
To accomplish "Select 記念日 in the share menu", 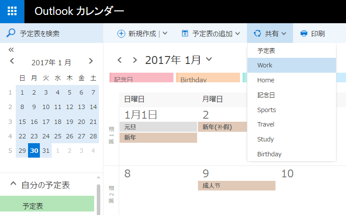I will (x=292, y=95).
